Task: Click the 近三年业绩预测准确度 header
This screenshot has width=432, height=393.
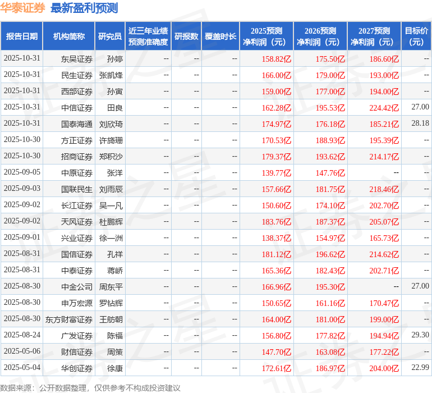Action: (148, 36)
